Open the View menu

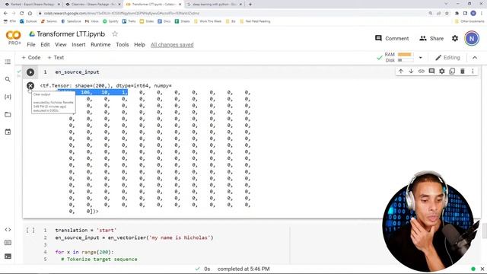[x=61, y=45]
